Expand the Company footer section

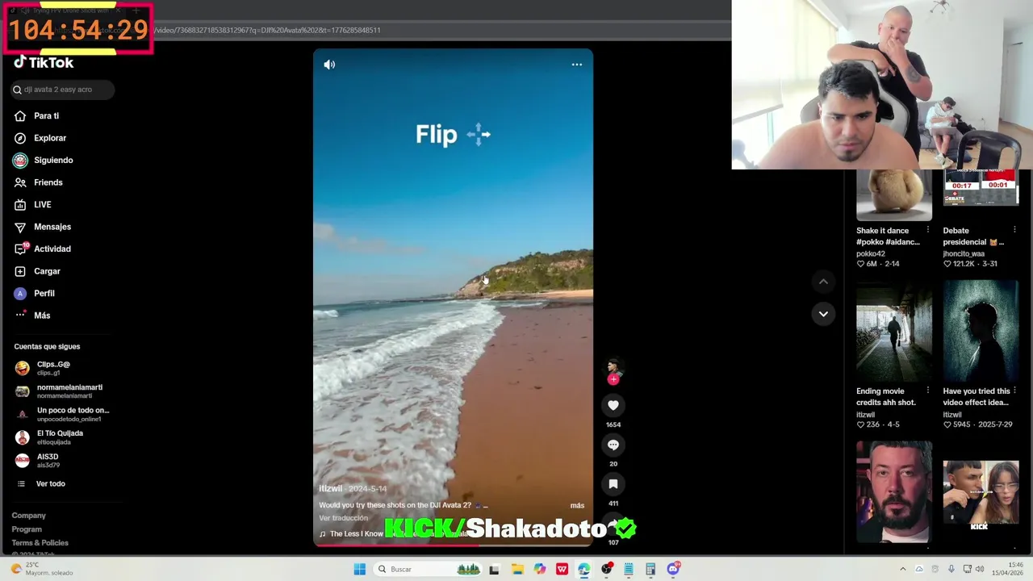coord(29,516)
